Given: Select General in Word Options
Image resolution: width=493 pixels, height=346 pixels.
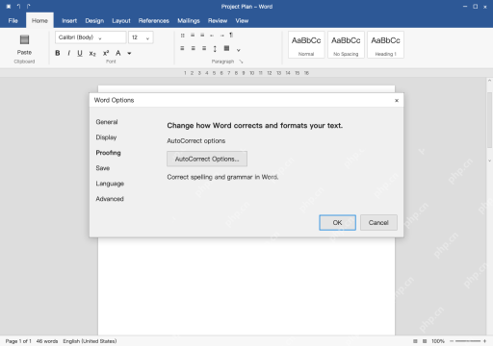Looking at the screenshot, I should pos(107,122).
